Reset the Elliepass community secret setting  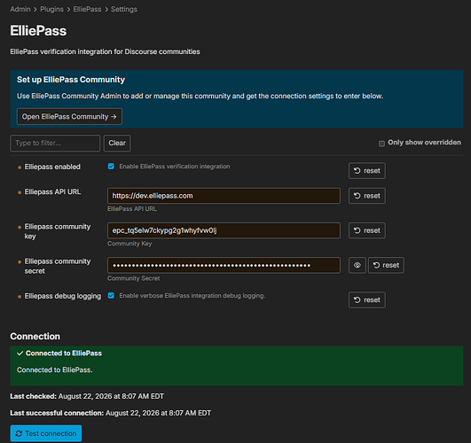(x=386, y=265)
